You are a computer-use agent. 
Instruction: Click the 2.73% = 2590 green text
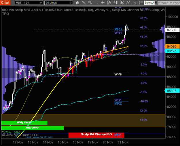[x=11, y=132]
